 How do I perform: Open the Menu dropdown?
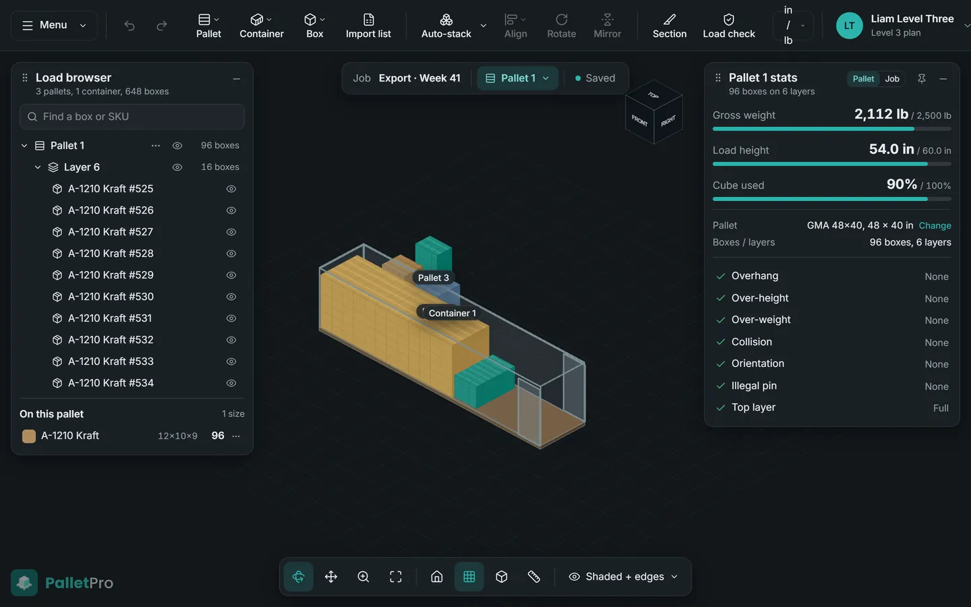[x=54, y=26]
